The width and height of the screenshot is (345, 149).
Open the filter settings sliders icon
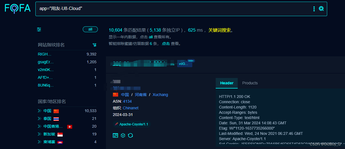39,29
